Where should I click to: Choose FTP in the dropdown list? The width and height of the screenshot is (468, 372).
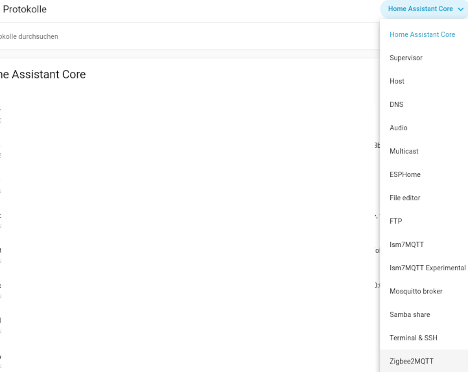395,221
